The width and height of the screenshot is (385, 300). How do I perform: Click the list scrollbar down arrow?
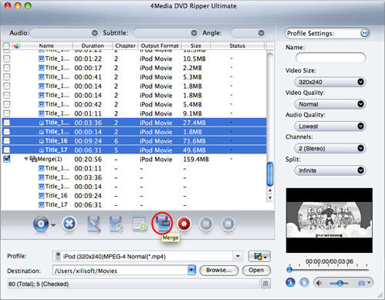(269, 197)
